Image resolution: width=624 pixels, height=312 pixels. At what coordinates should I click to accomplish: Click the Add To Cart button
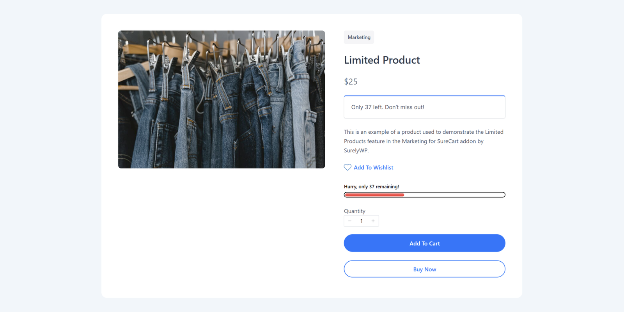click(x=424, y=243)
